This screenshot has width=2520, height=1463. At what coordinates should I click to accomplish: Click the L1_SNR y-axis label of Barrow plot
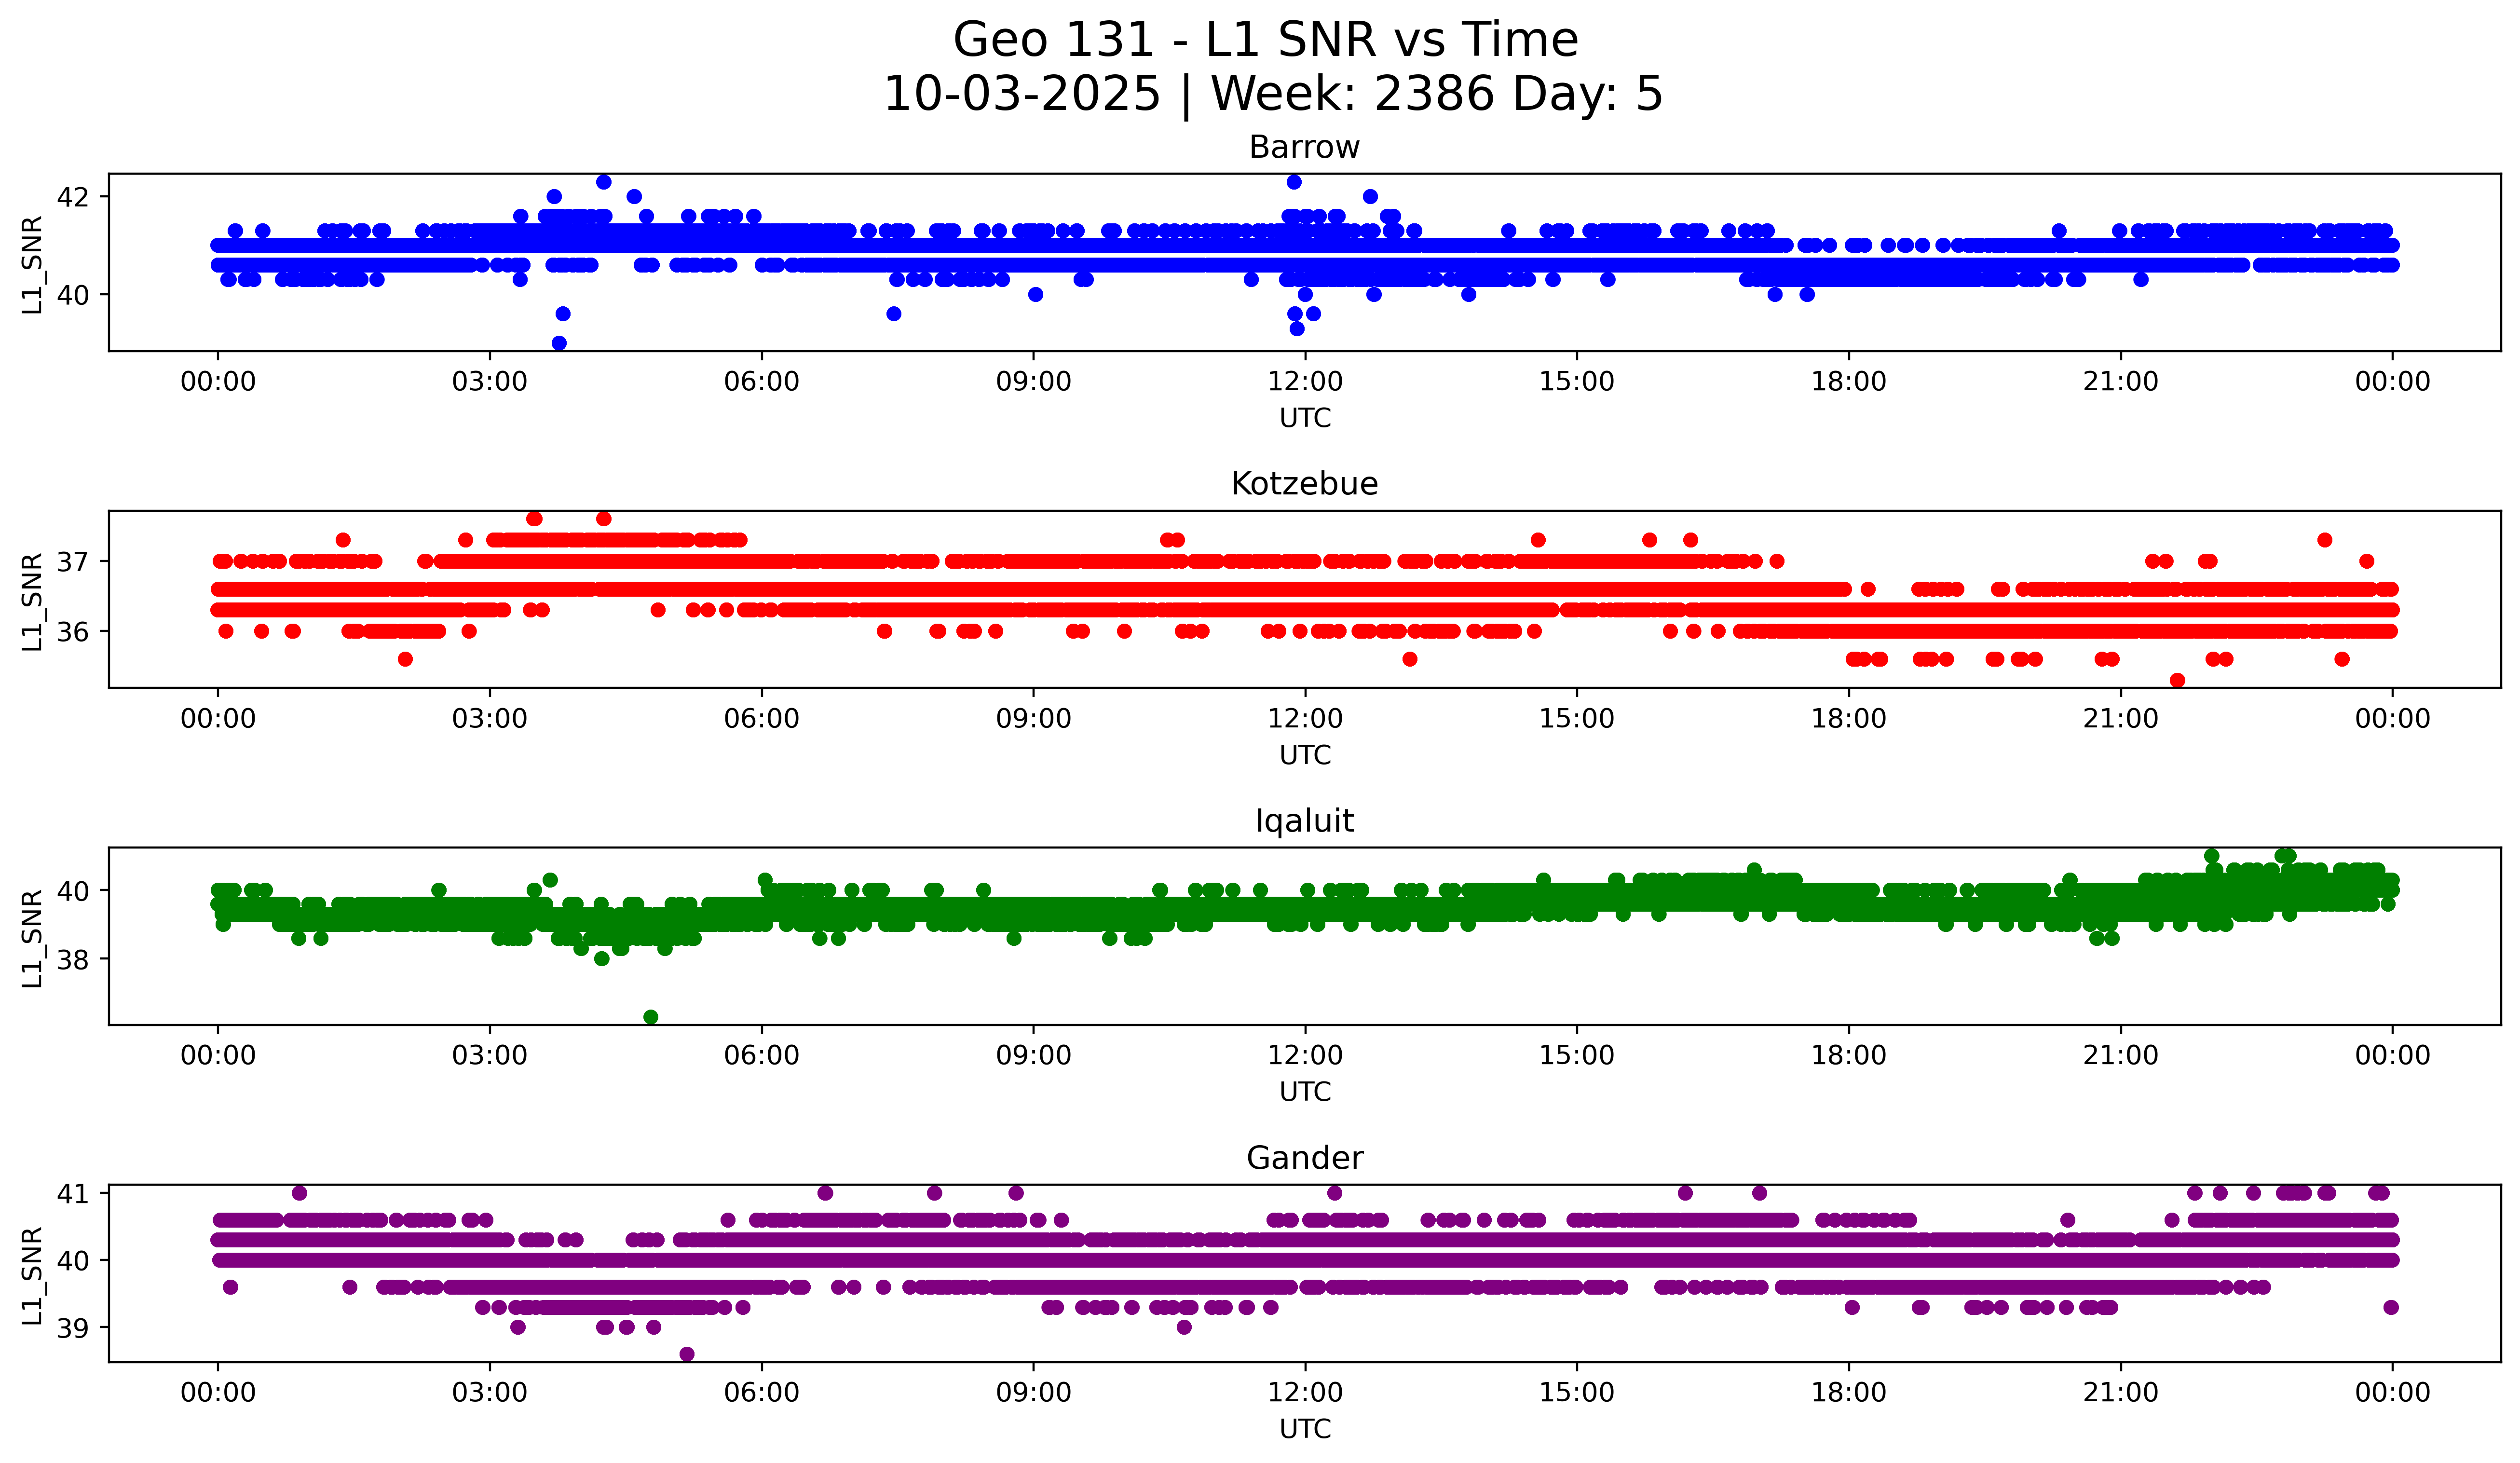32,265
